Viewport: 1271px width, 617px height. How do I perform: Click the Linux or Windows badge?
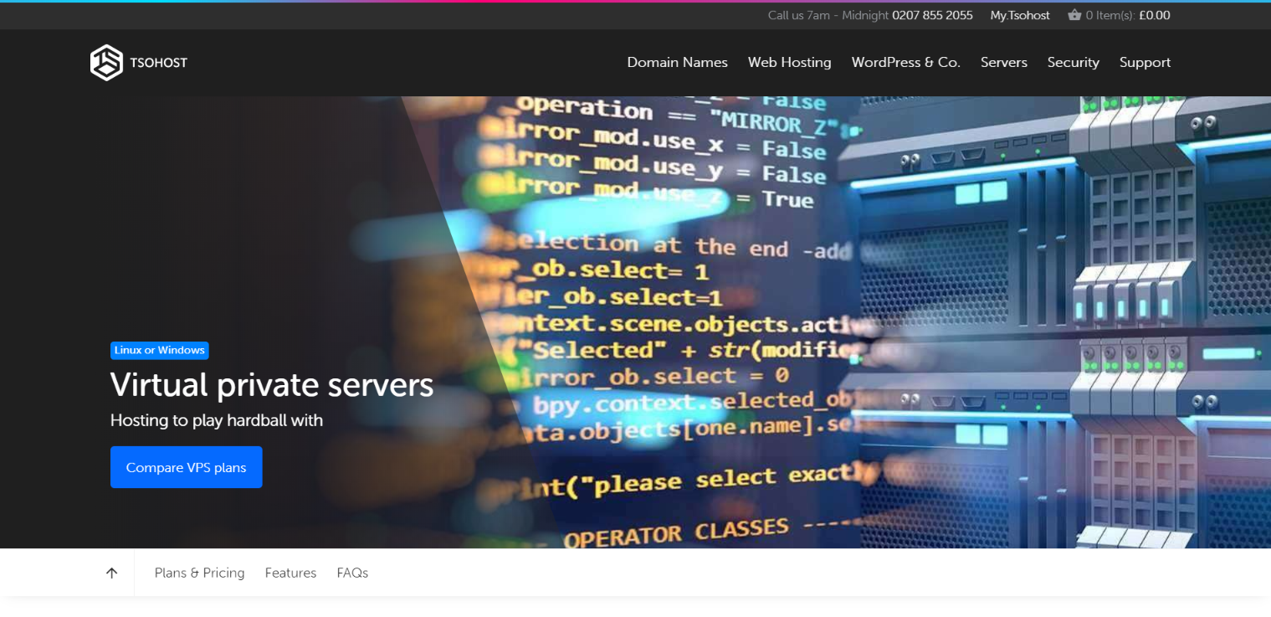tap(159, 350)
